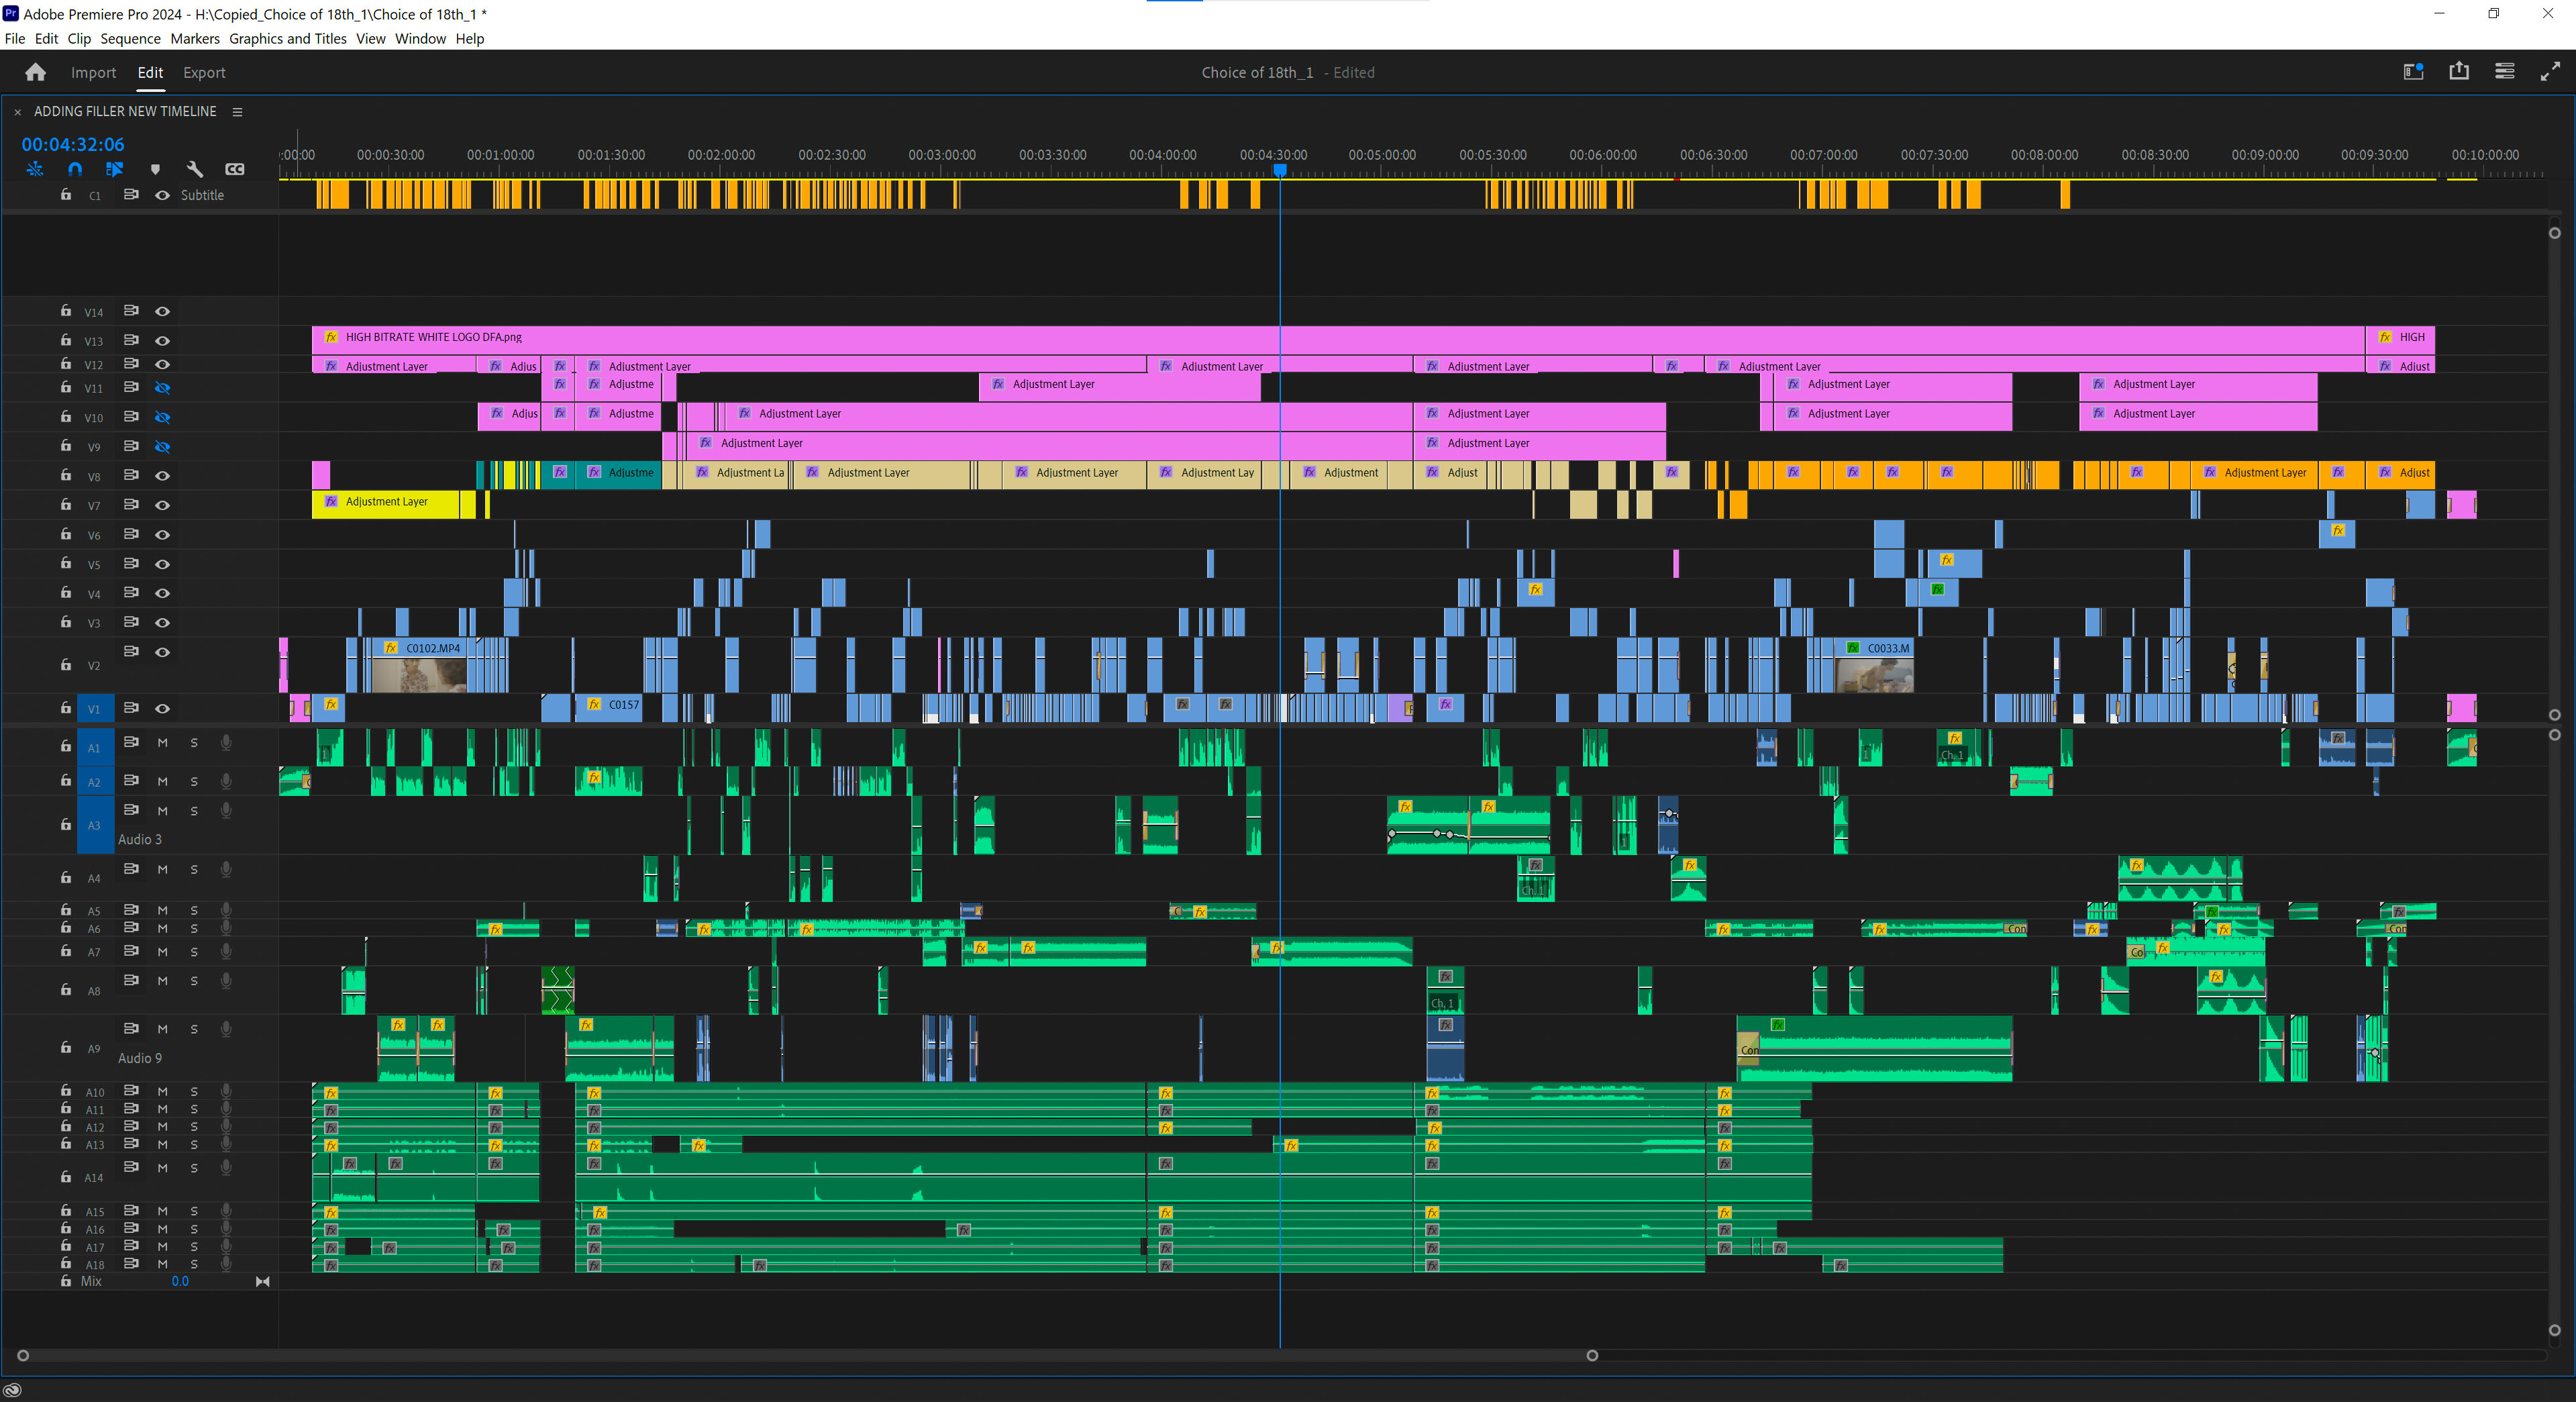This screenshot has width=2576, height=1402.
Task: Toggle sync lock for track V12
Action: pyautogui.click(x=131, y=364)
